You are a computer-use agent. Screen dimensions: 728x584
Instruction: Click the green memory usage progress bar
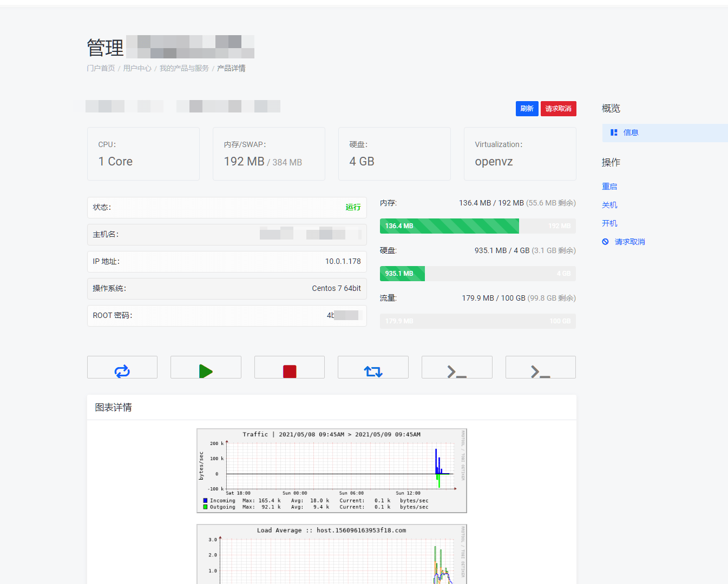449,226
